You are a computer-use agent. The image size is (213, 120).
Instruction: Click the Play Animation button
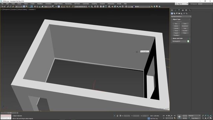(169, 116)
